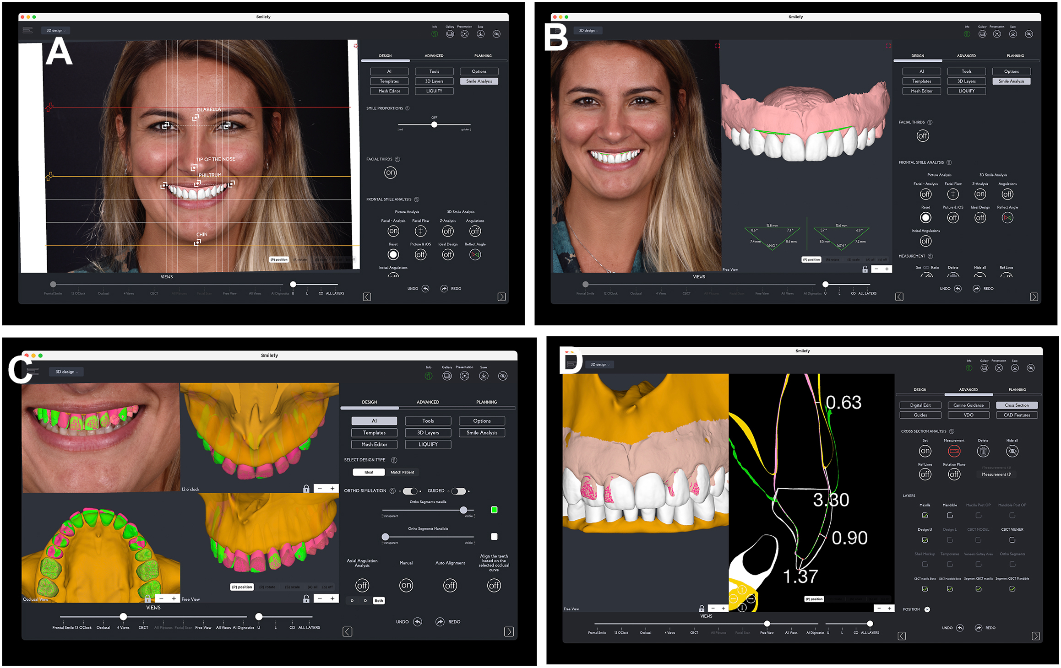Click the Hide all eye icon in panel D
1061x668 pixels.
coord(1012,451)
